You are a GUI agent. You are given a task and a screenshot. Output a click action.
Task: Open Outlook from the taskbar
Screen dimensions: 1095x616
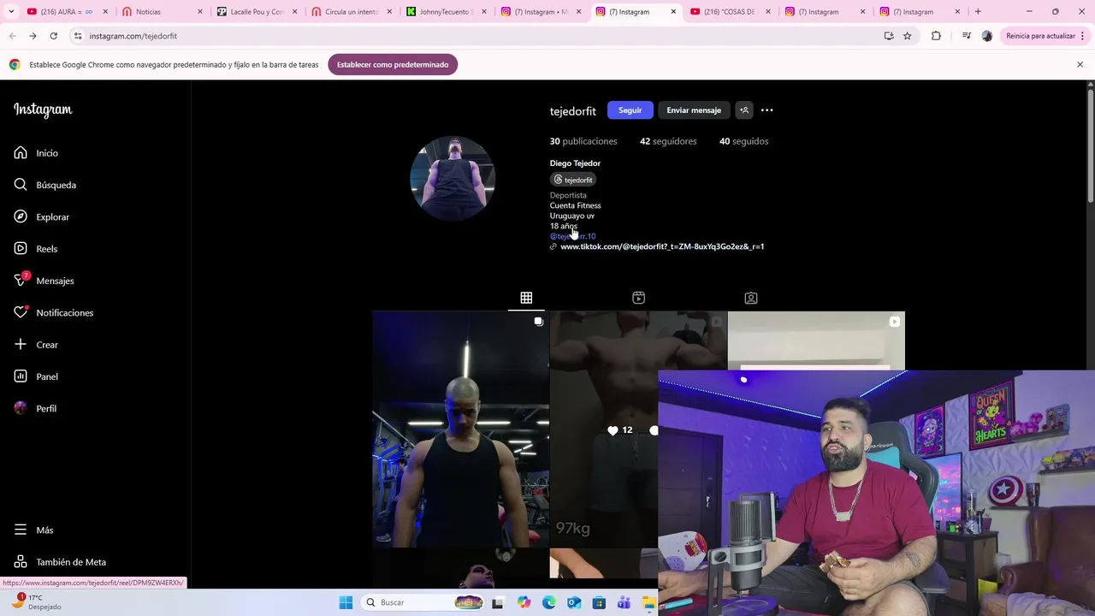pyautogui.click(x=574, y=602)
